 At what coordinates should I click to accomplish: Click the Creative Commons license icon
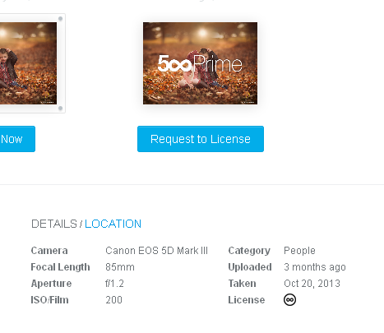[x=289, y=299]
